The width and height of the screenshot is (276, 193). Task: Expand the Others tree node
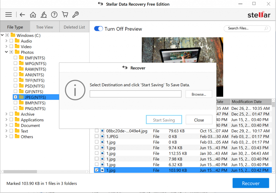[6, 136]
